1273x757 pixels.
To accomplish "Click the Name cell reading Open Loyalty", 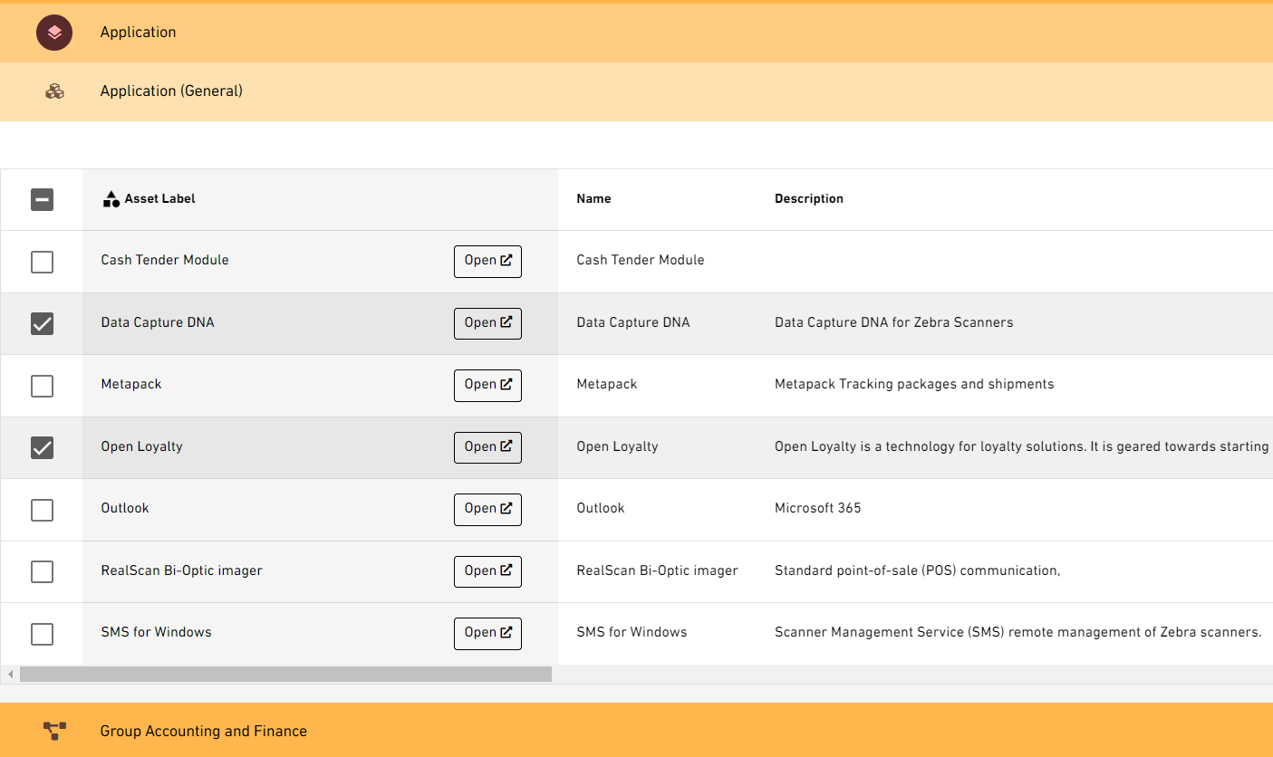I will coord(617,446).
